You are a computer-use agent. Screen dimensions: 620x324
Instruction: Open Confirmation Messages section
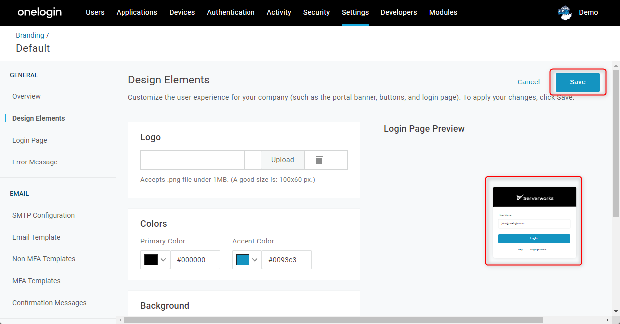[49, 303]
